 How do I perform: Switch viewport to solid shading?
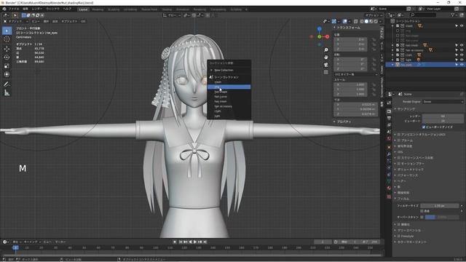pyautogui.click(x=366, y=21)
